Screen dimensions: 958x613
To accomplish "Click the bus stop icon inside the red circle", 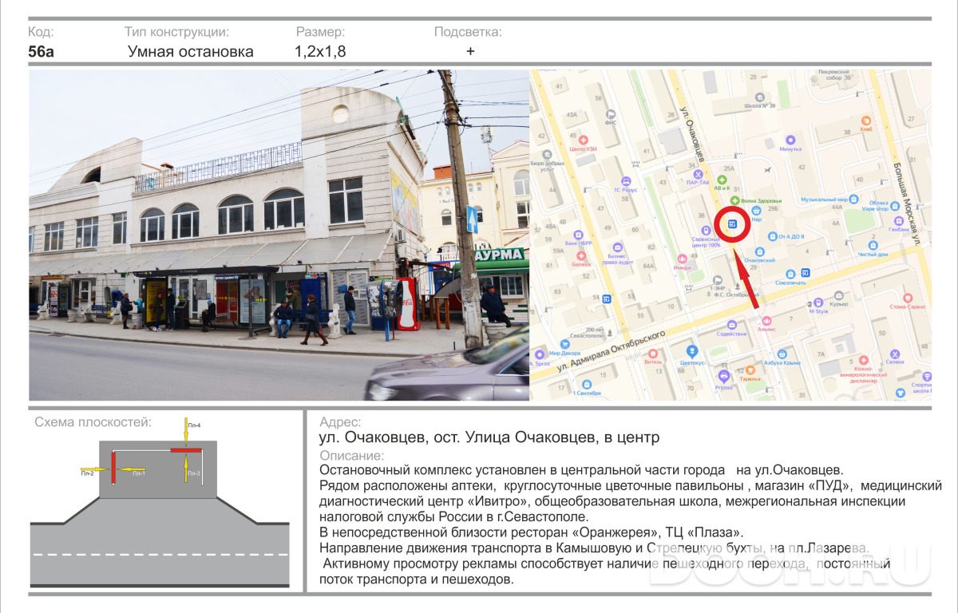I will point(731,224).
